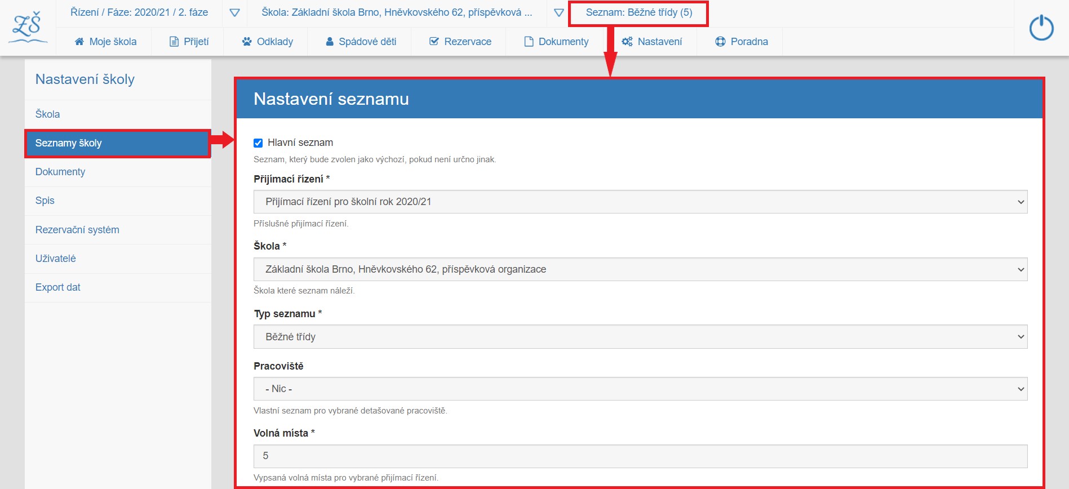Screen dimensions: 1069x489
Task: Click the Nastavení seznamu heading
Action: [331, 99]
